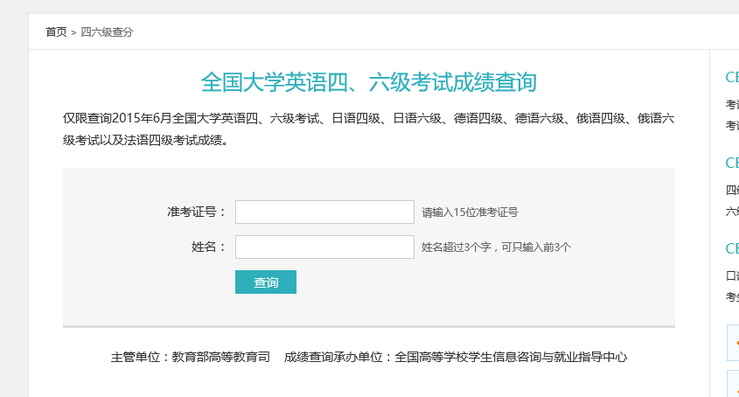Click the hint 请输入15位准考证号

(x=470, y=212)
